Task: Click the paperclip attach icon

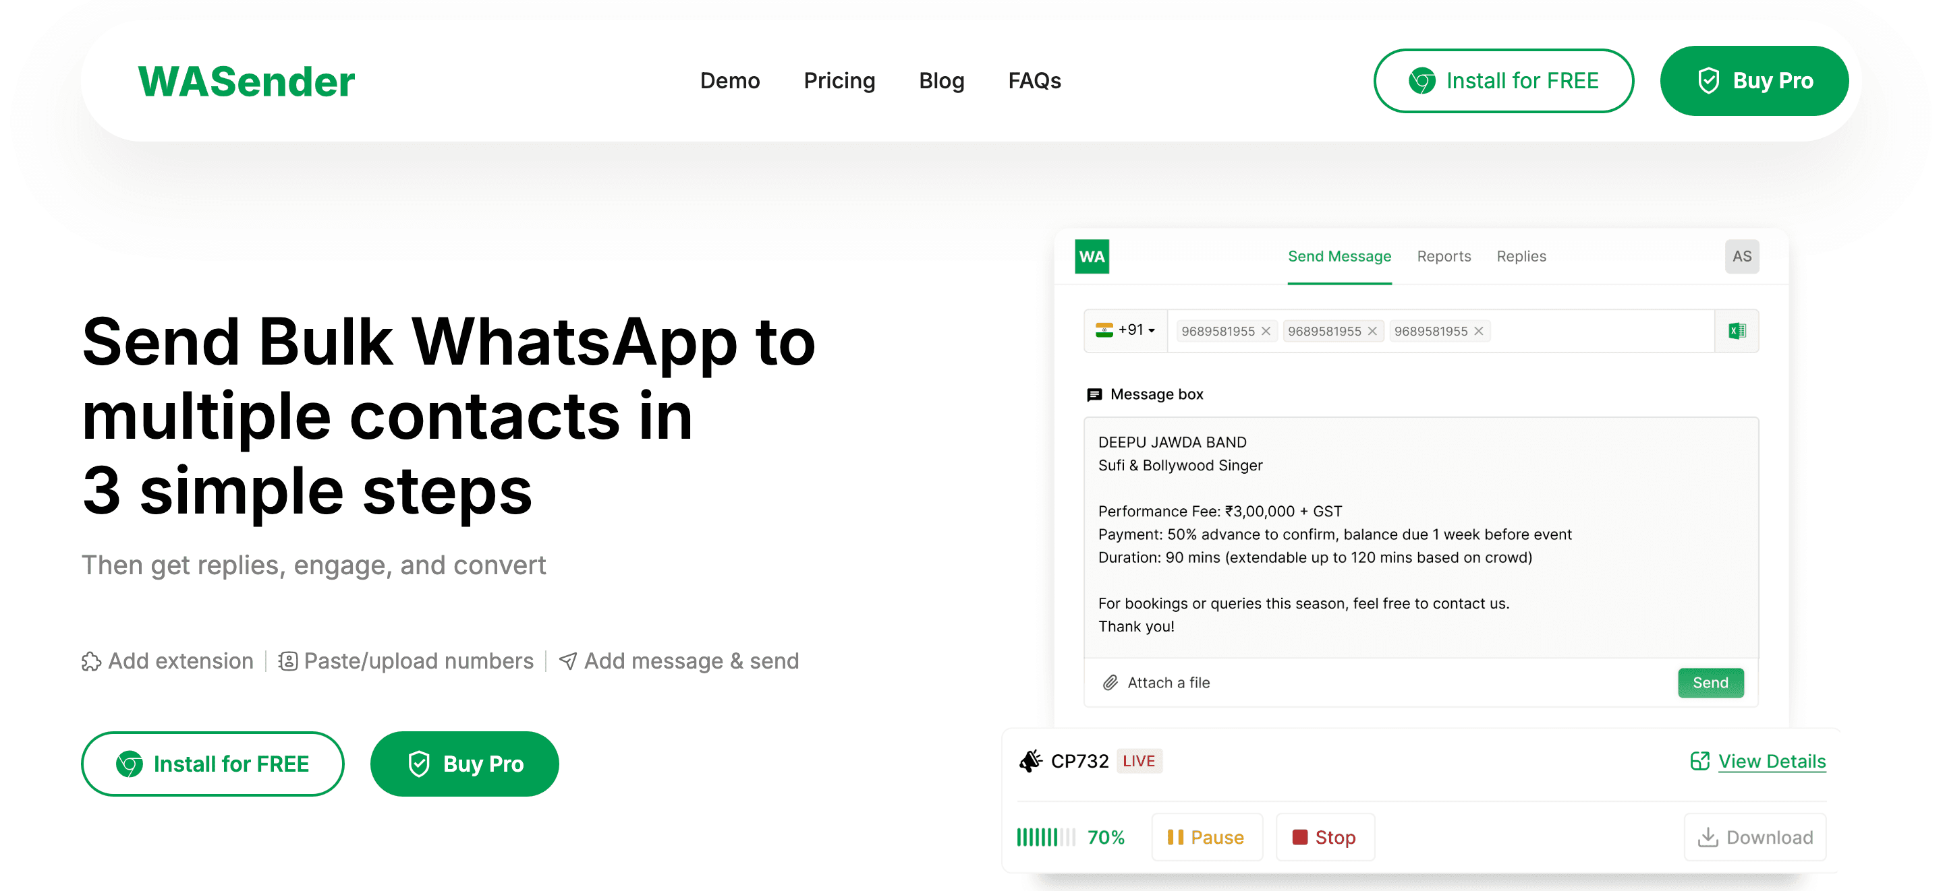Action: click(1110, 683)
